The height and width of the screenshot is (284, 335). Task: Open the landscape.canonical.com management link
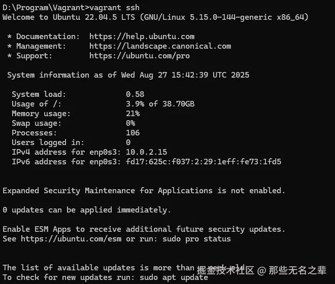pyautogui.click(x=160, y=46)
